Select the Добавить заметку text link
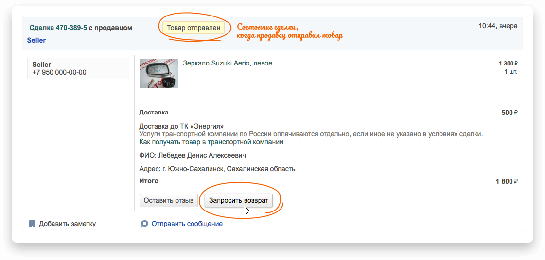The height and width of the screenshot is (260, 545). [67, 224]
